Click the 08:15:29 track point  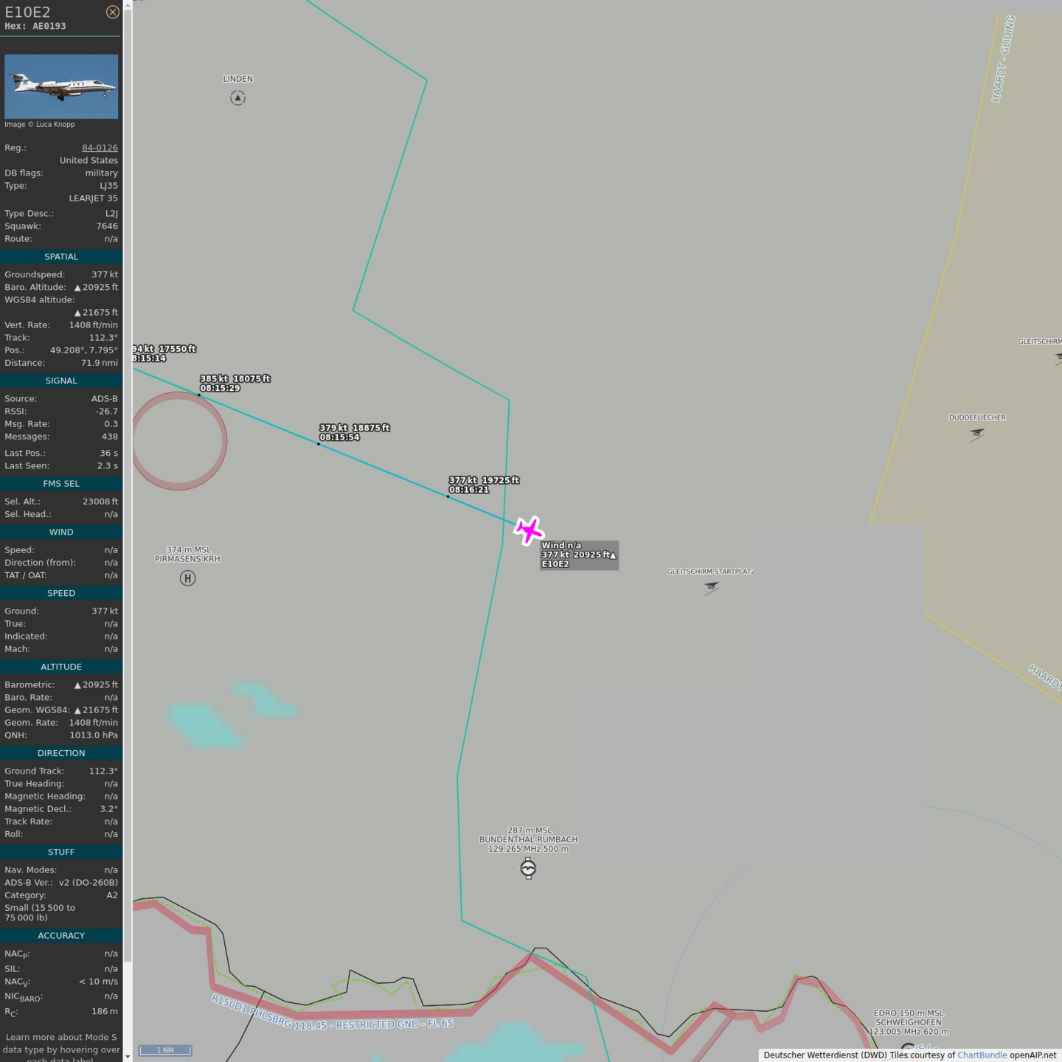[x=199, y=395]
